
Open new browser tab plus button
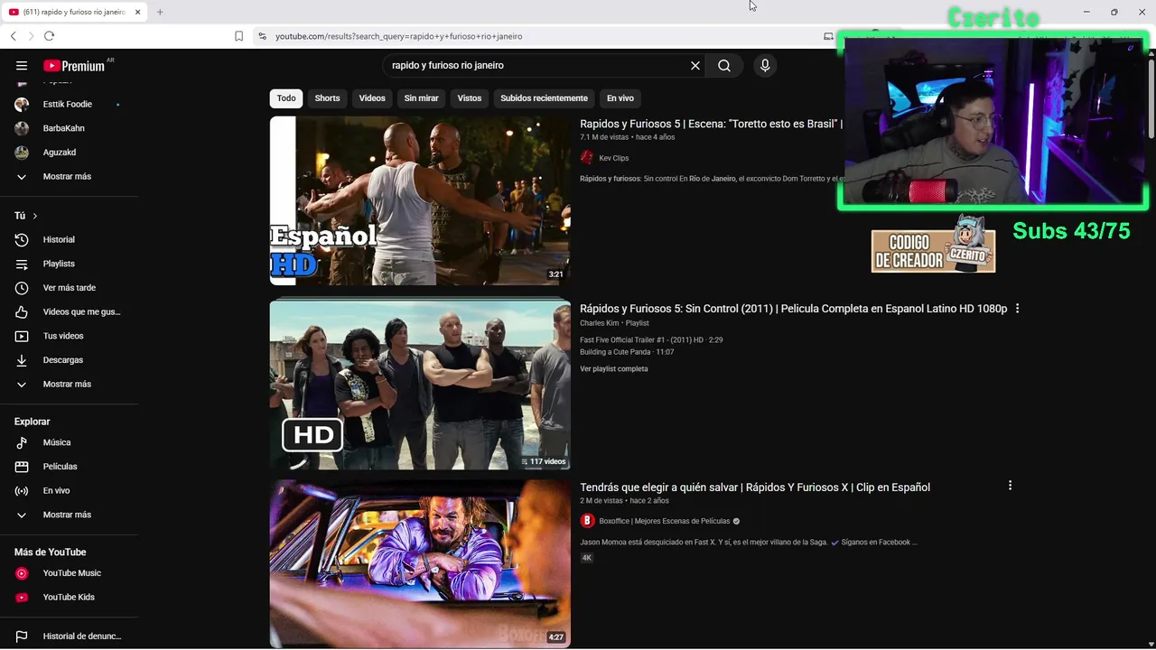click(x=160, y=12)
